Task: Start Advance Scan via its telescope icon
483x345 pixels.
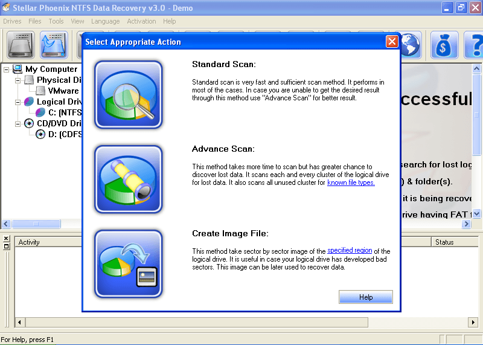Action: pyautogui.click(x=129, y=179)
